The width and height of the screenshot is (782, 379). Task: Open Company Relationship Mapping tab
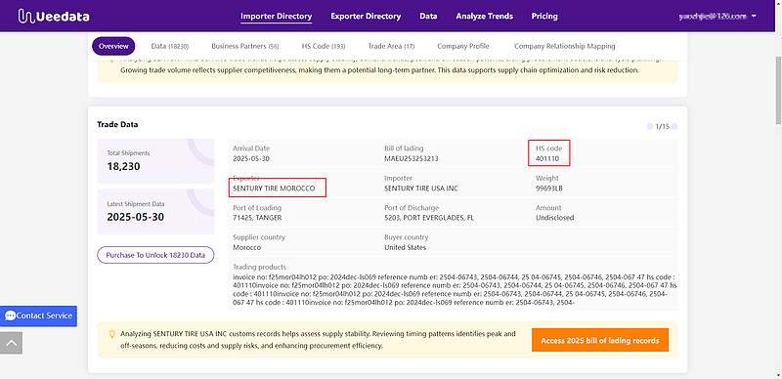(565, 46)
